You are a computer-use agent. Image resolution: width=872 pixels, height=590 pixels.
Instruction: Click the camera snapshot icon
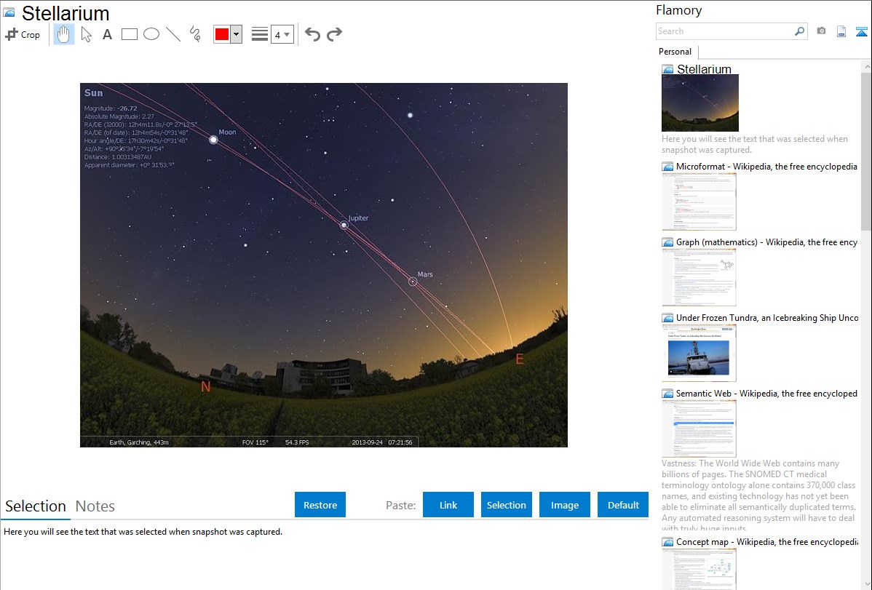click(x=821, y=31)
